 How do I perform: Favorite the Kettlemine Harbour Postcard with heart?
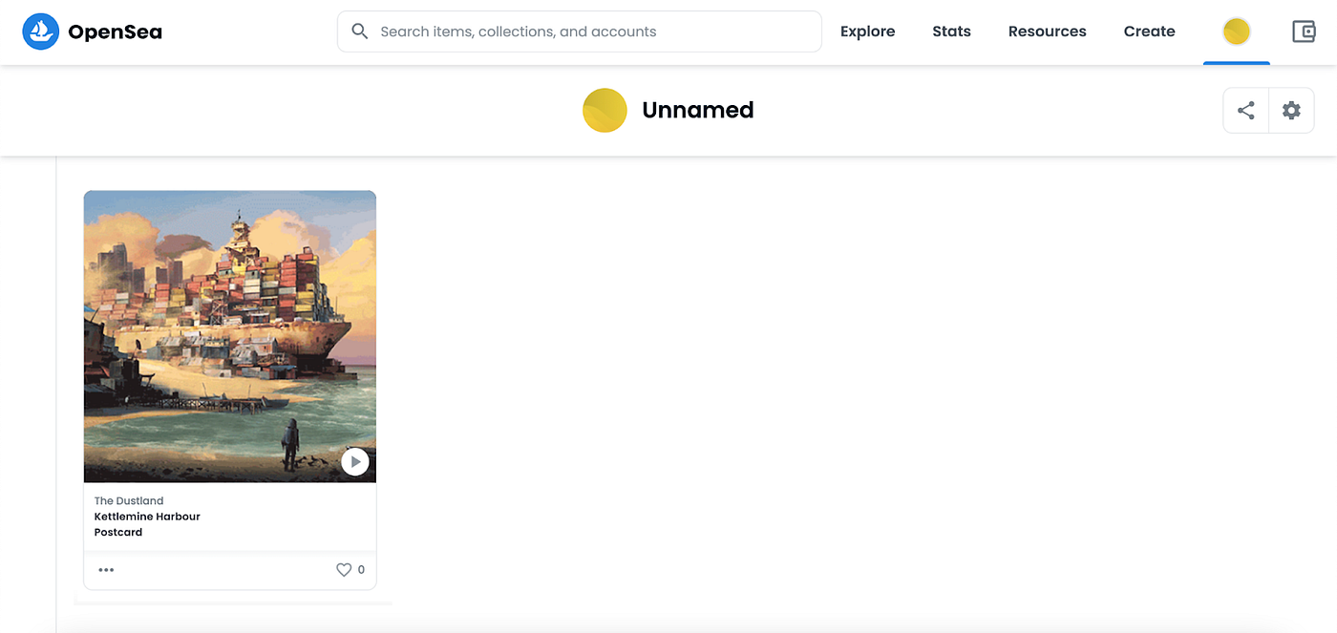344,570
